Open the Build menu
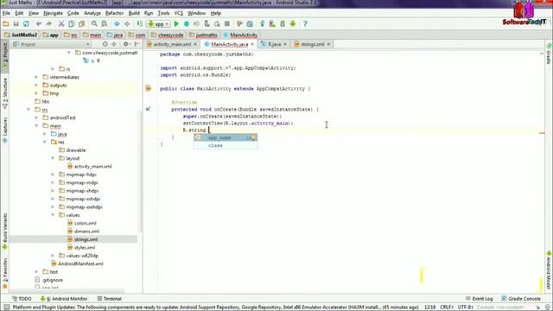 pos(134,13)
